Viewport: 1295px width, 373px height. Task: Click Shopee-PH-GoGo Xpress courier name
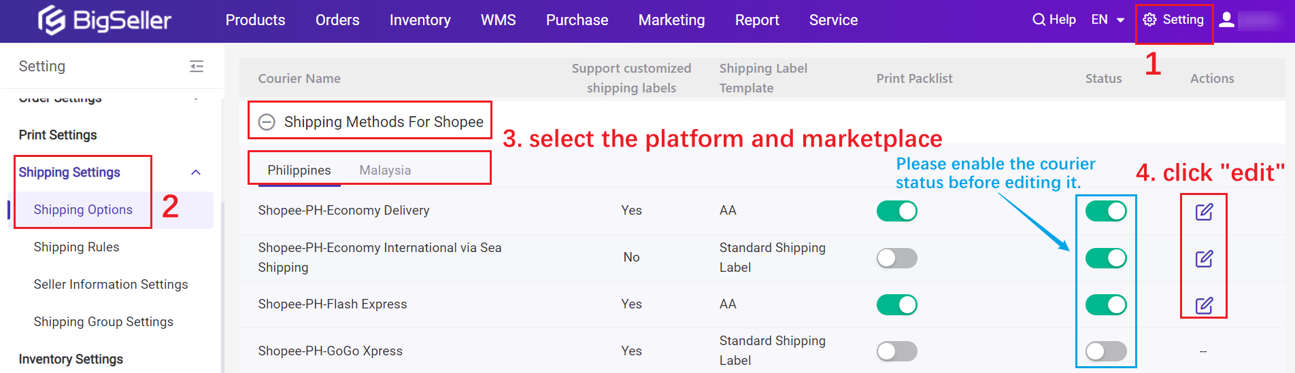[x=330, y=351]
